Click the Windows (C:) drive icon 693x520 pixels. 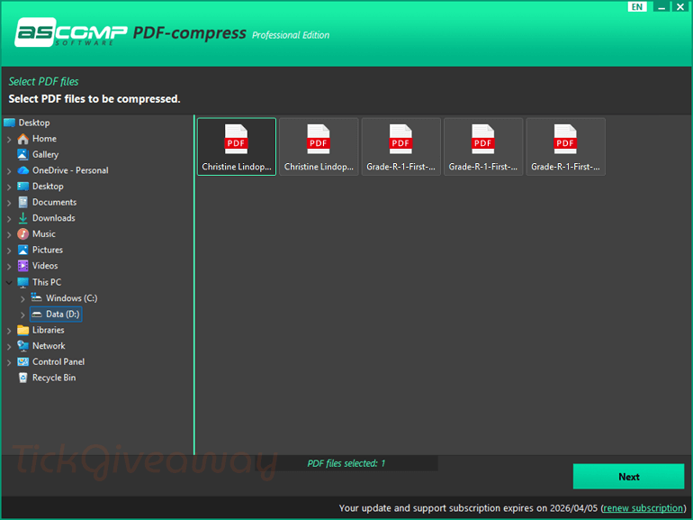tap(37, 297)
